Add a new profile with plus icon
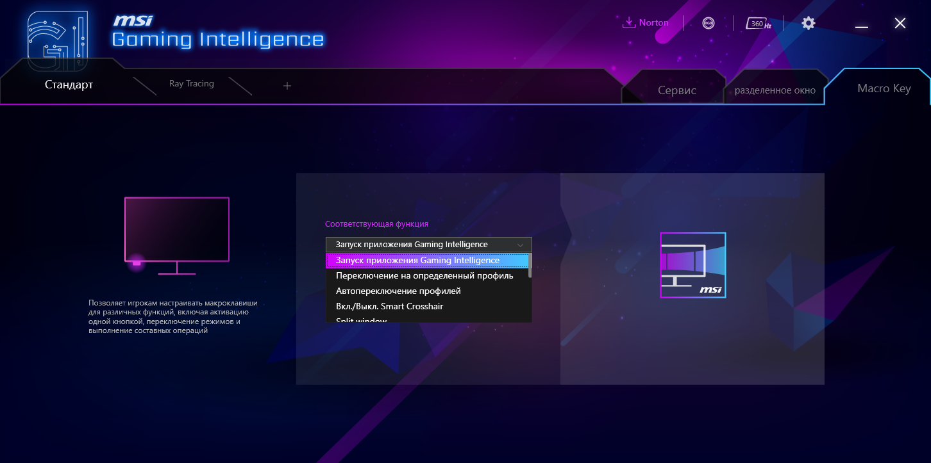 point(287,85)
